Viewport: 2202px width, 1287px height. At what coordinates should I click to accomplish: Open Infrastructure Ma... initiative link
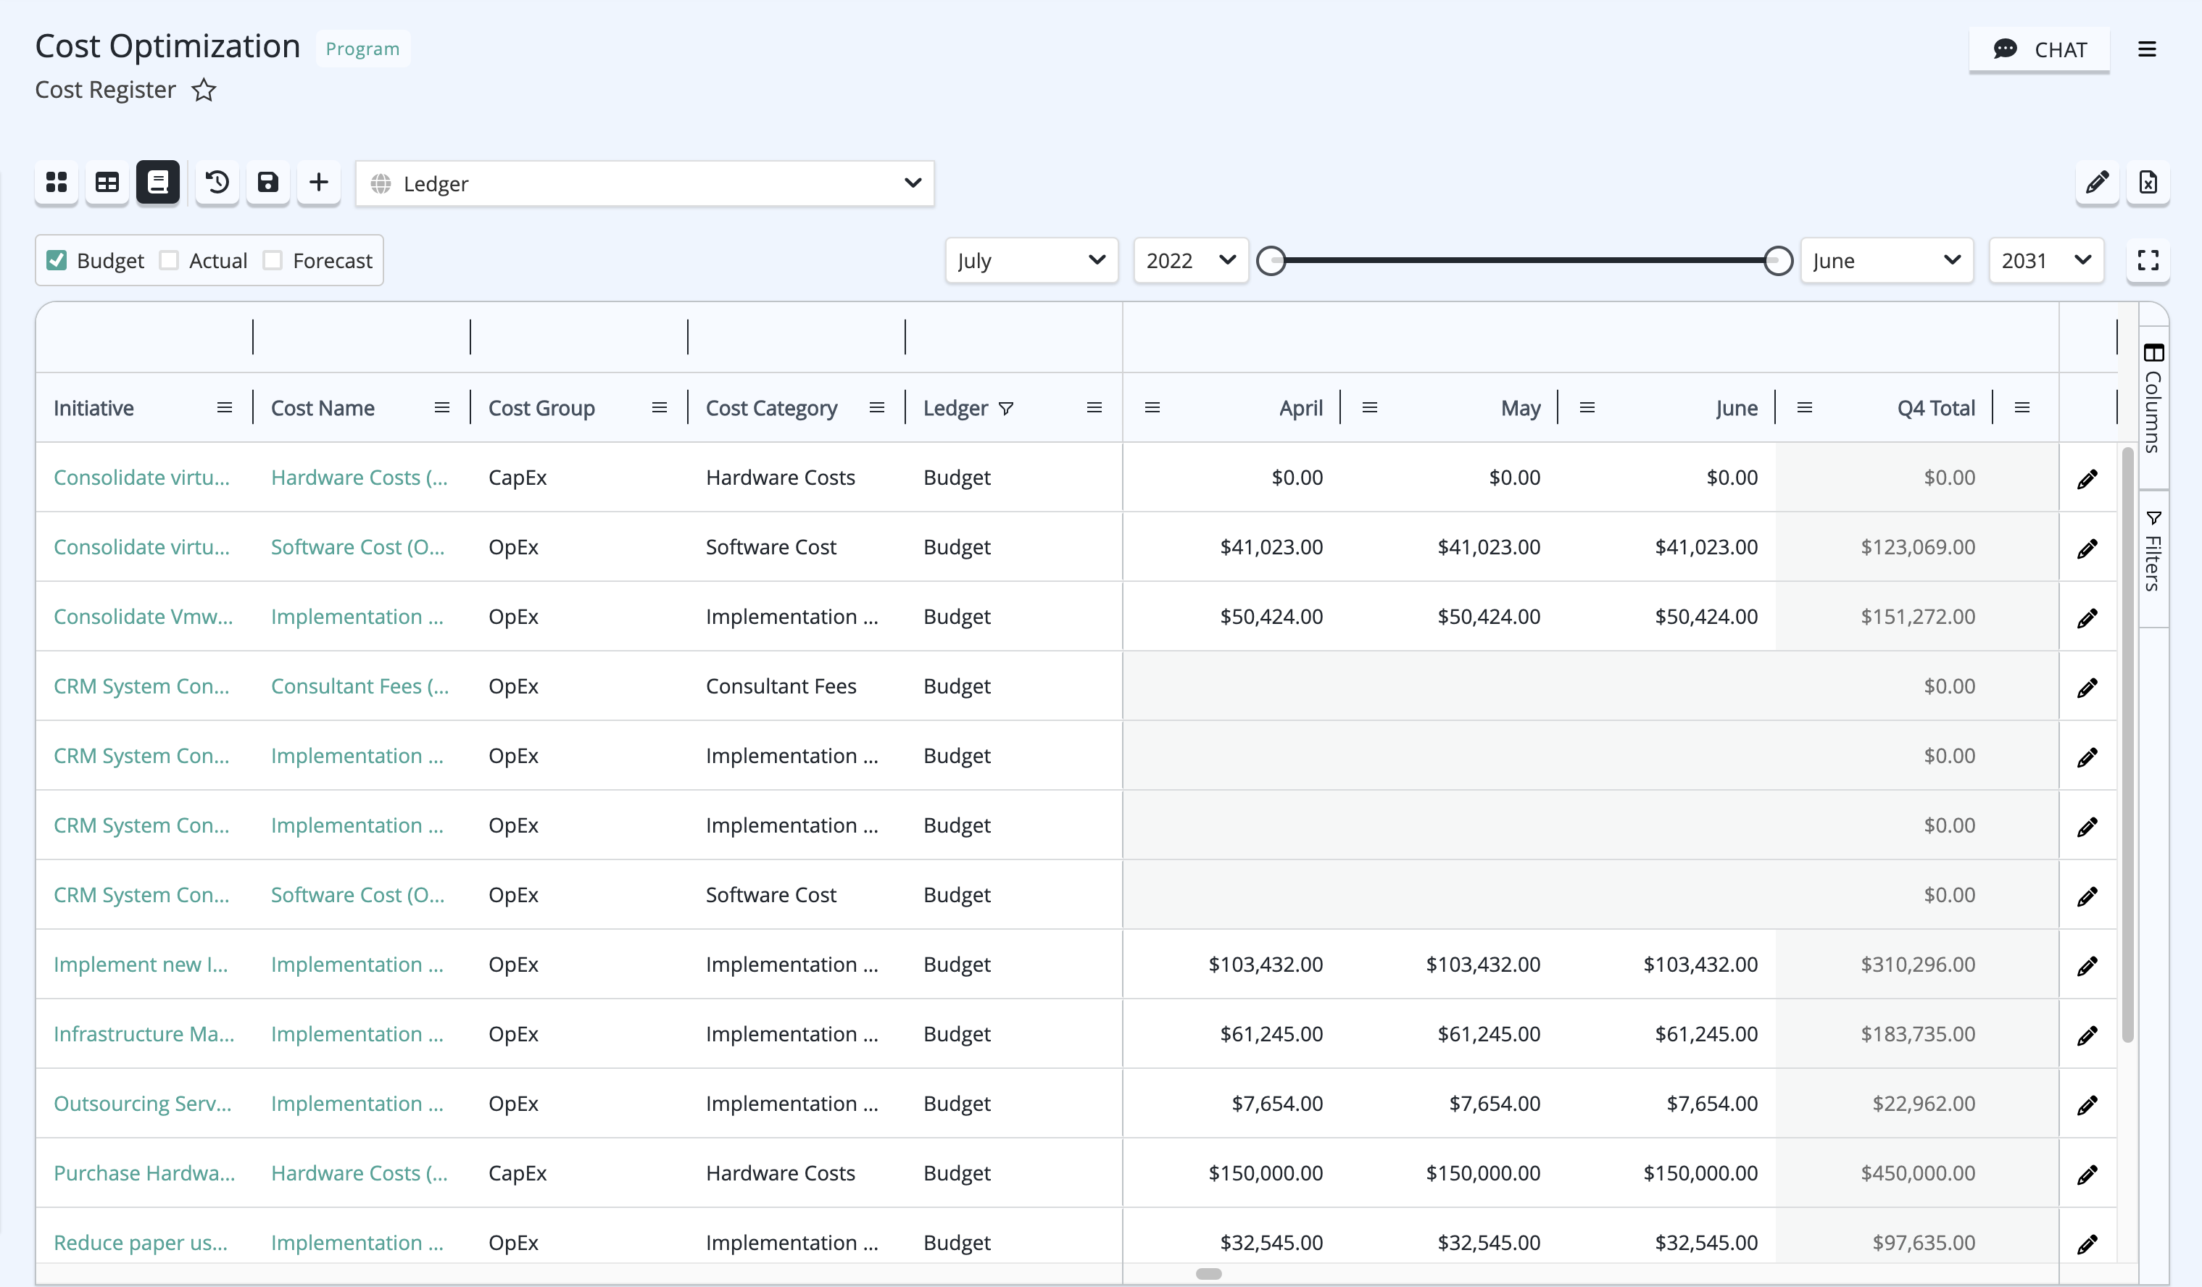pos(144,1033)
